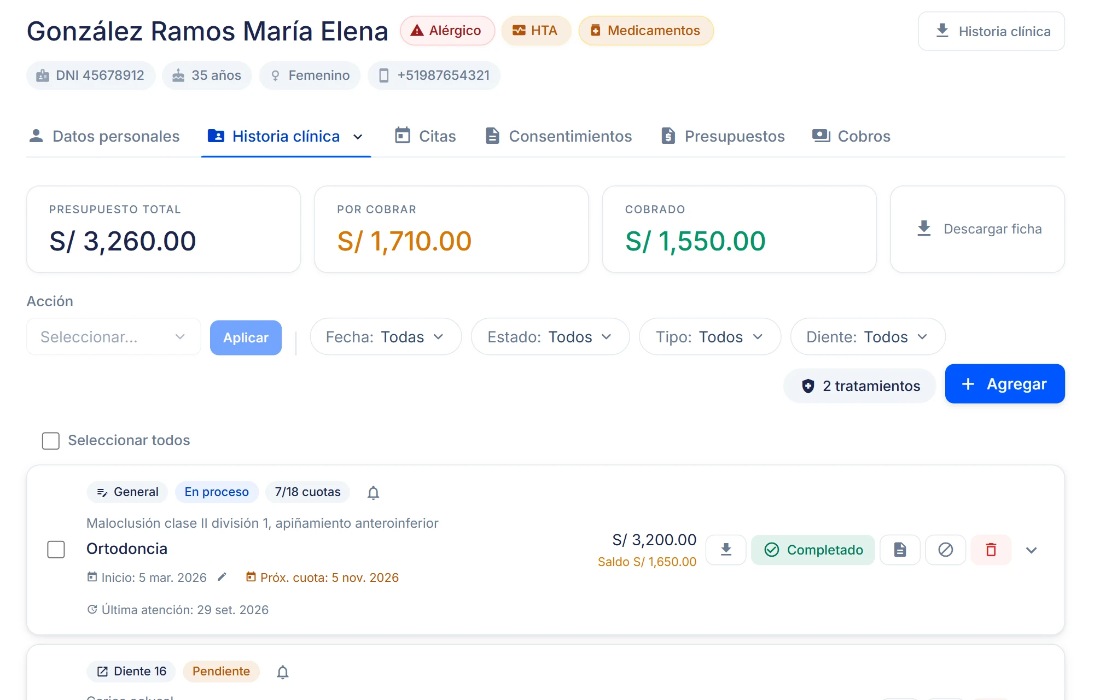Toggle the Completado status on Ortodoncia

[x=813, y=550]
